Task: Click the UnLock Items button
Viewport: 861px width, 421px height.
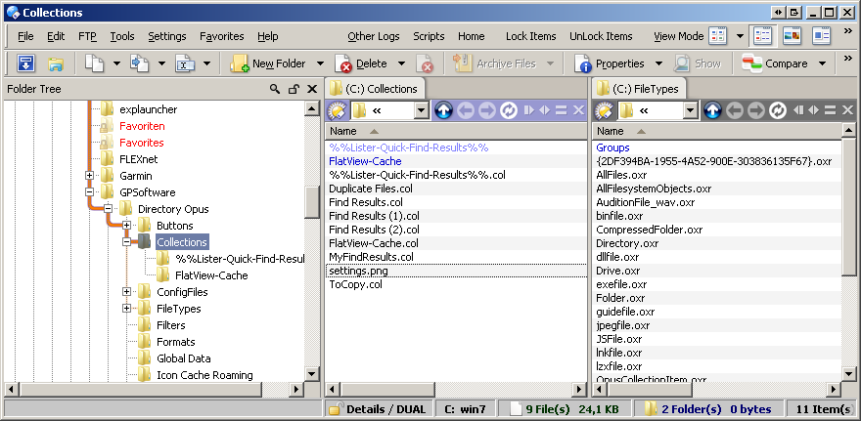Action: 601,36
